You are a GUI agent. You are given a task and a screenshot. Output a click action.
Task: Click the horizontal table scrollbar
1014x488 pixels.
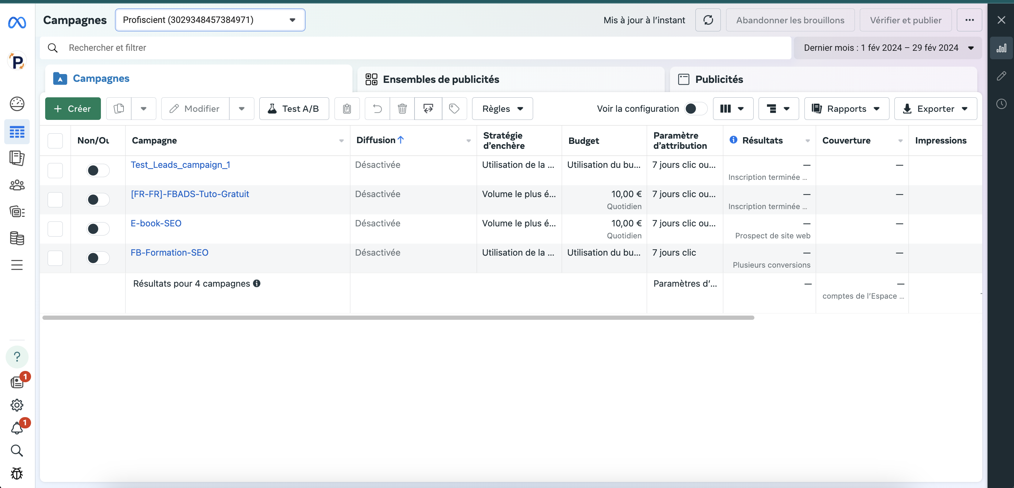(398, 318)
